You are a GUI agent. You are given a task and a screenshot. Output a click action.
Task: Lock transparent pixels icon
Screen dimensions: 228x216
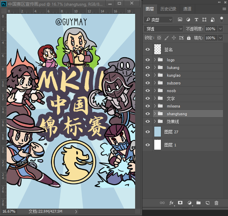(x=159, y=38)
